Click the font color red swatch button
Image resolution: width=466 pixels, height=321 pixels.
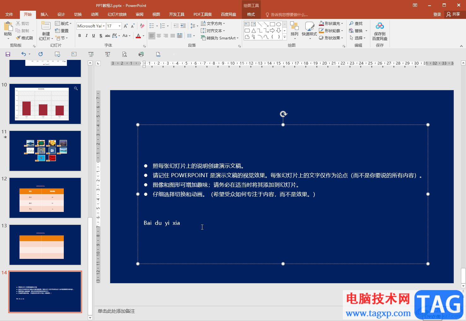pos(138,36)
